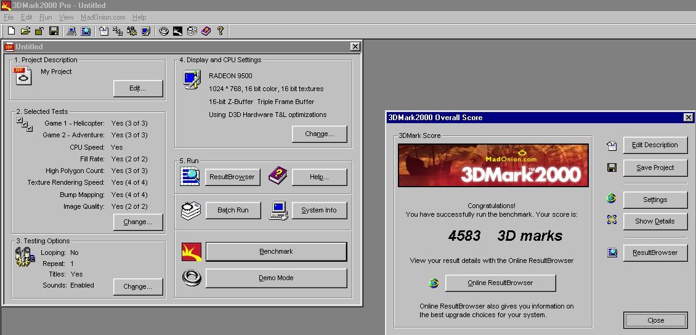Click the Testing Options gears icon
The height and width of the screenshot is (335, 696).
coord(25,256)
